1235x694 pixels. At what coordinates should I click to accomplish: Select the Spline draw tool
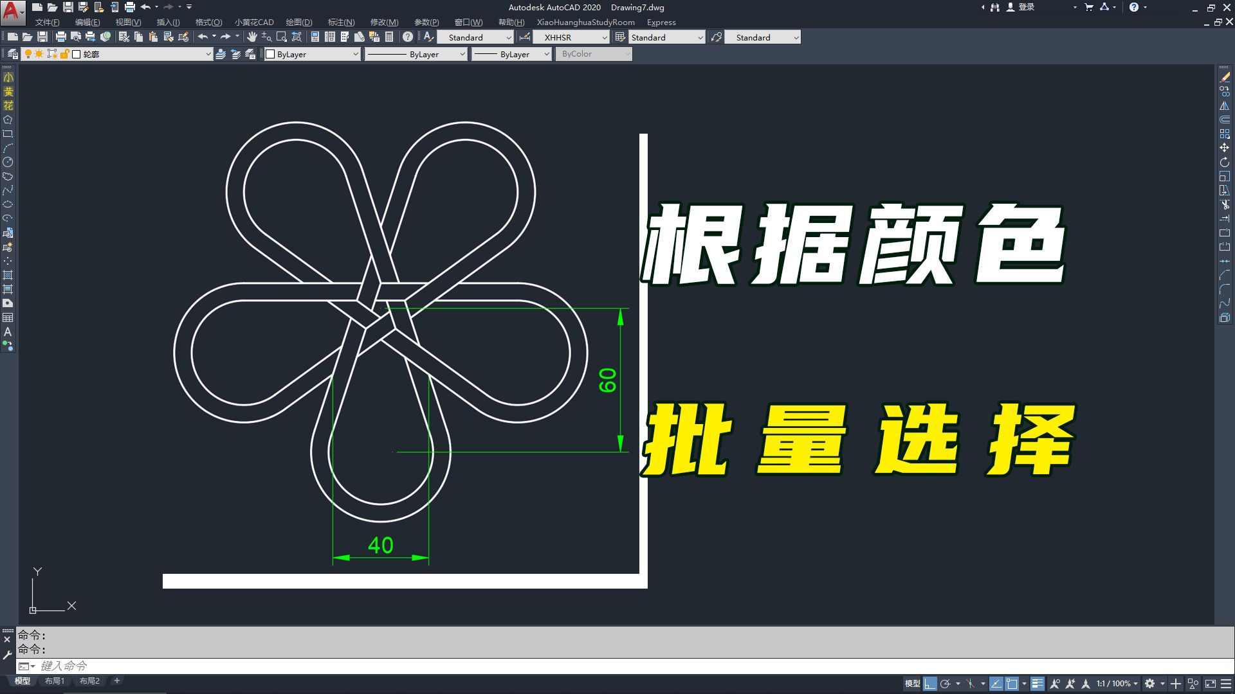pyautogui.click(x=8, y=190)
